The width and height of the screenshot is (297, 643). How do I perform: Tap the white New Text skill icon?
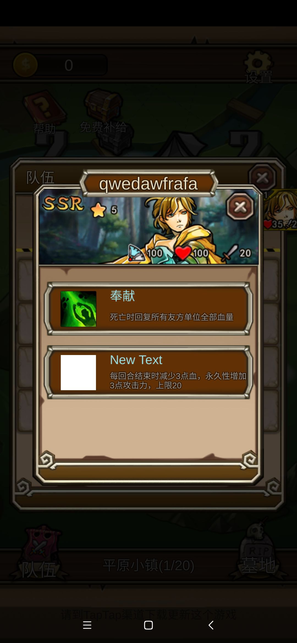pos(78,372)
